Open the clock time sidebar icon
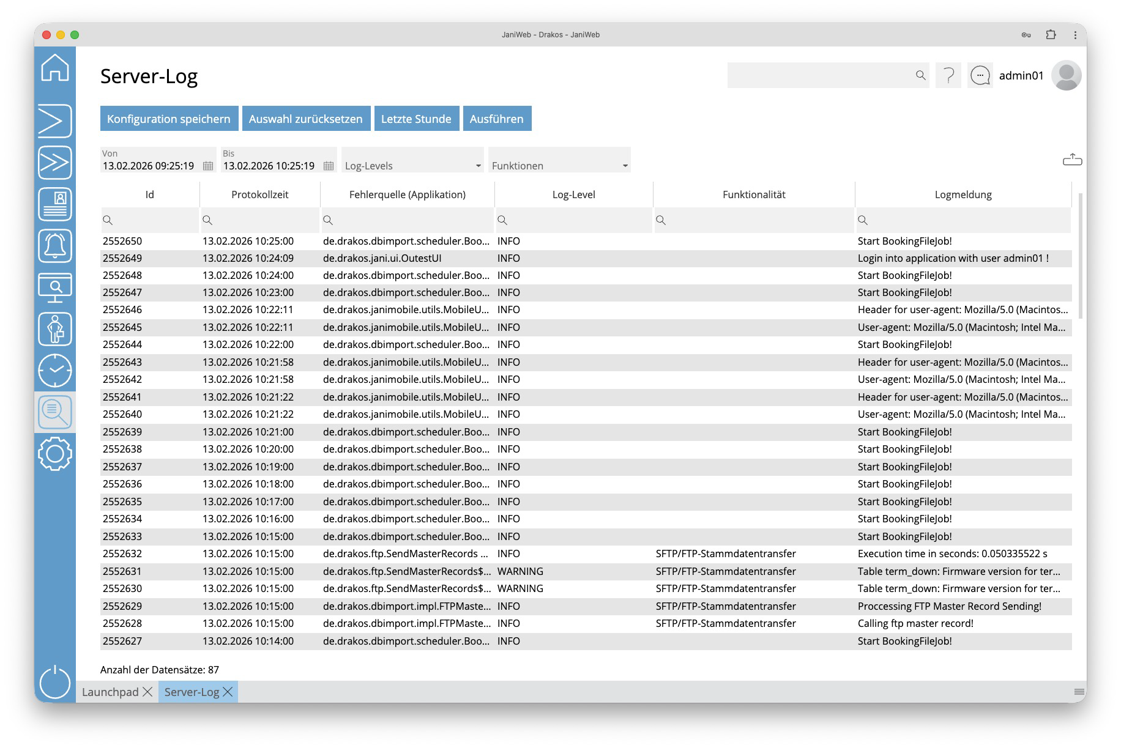 coord(55,371)
